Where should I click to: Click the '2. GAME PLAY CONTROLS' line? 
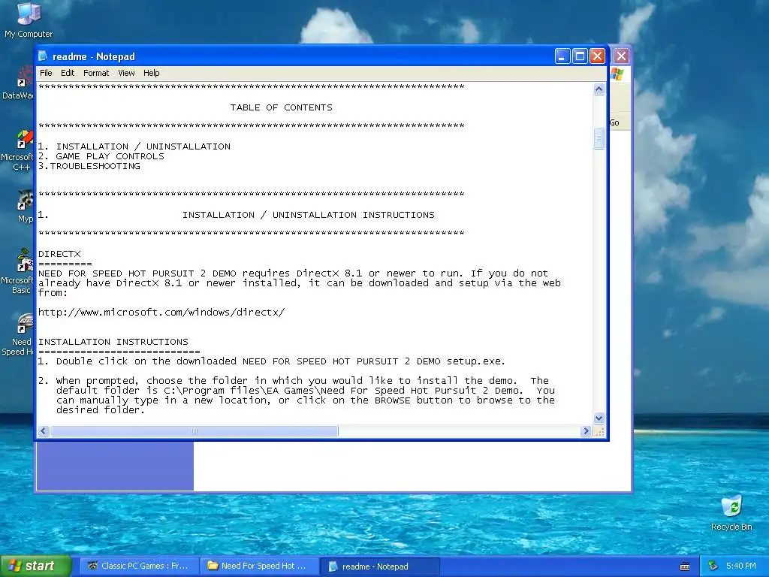pyautogui.click(x=101, y=156)
